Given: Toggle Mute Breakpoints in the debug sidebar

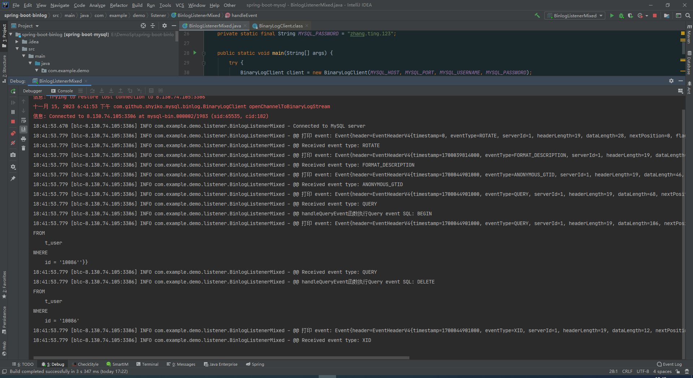Looking at the screenshot, I should click(x=13, y=143).
